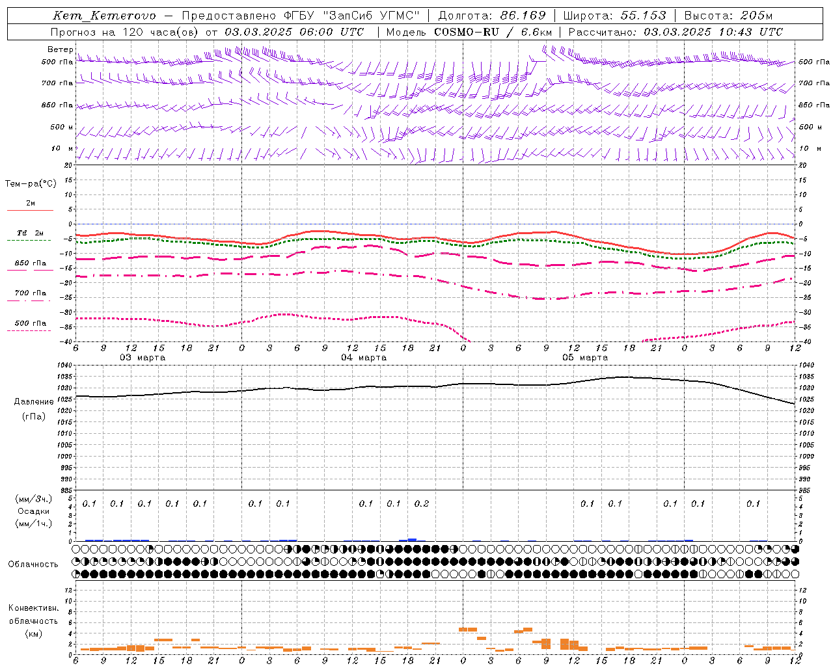Click the (гПа) unit label under Давление
This screenshot has height=666, width=833.
coord(34,417)
